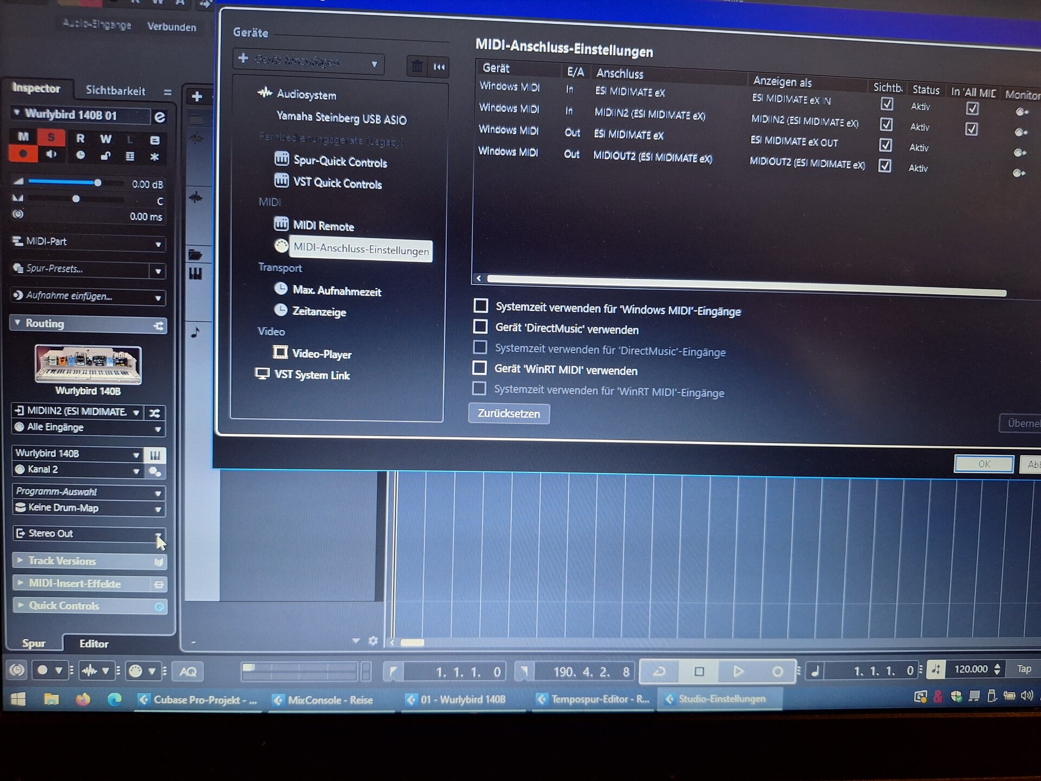
Task: Enable Write automation (W) on Wurlybird track
Action: 106,139
